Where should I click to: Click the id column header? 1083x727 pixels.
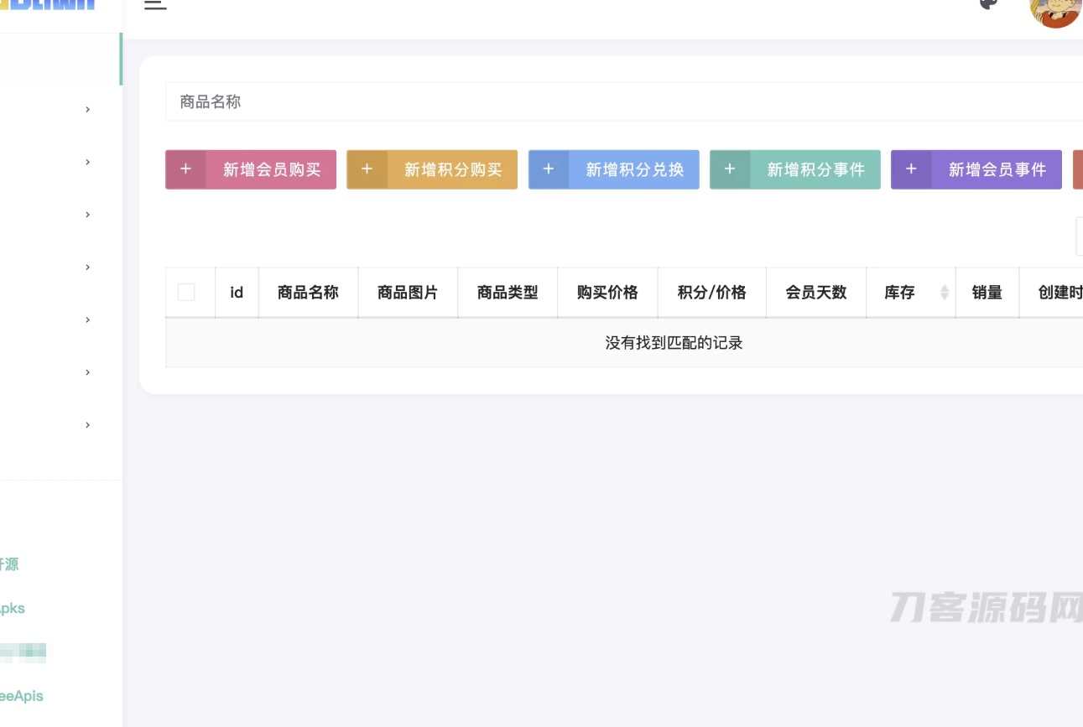point(237,293)
